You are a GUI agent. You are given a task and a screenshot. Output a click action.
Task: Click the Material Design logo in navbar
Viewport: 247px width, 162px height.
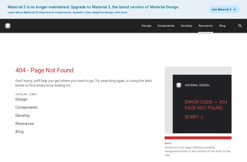[x=8, y=26]
